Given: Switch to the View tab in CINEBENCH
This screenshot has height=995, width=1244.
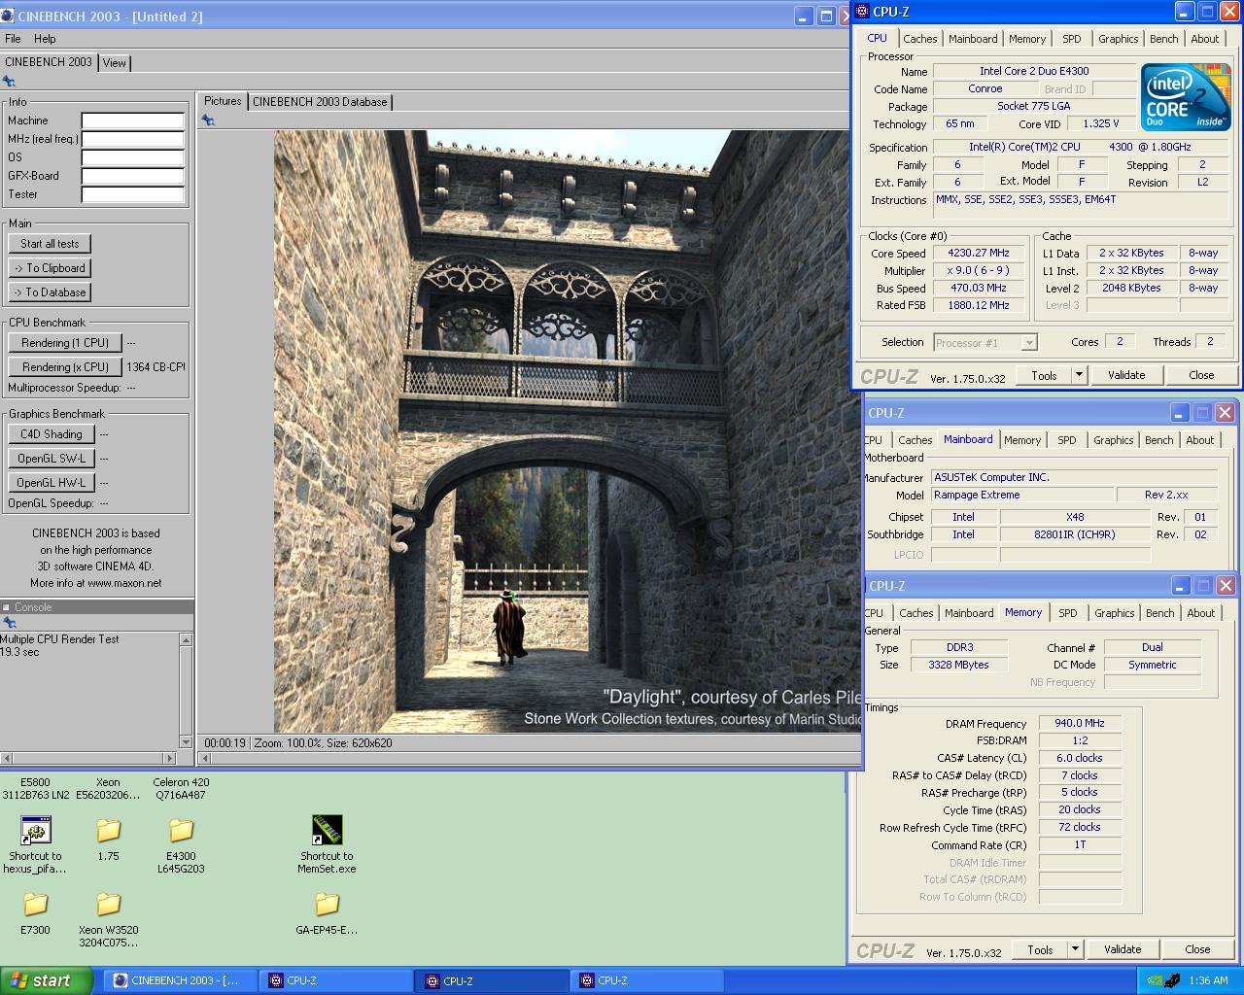Looking at the screenshot, I should 115,62.
